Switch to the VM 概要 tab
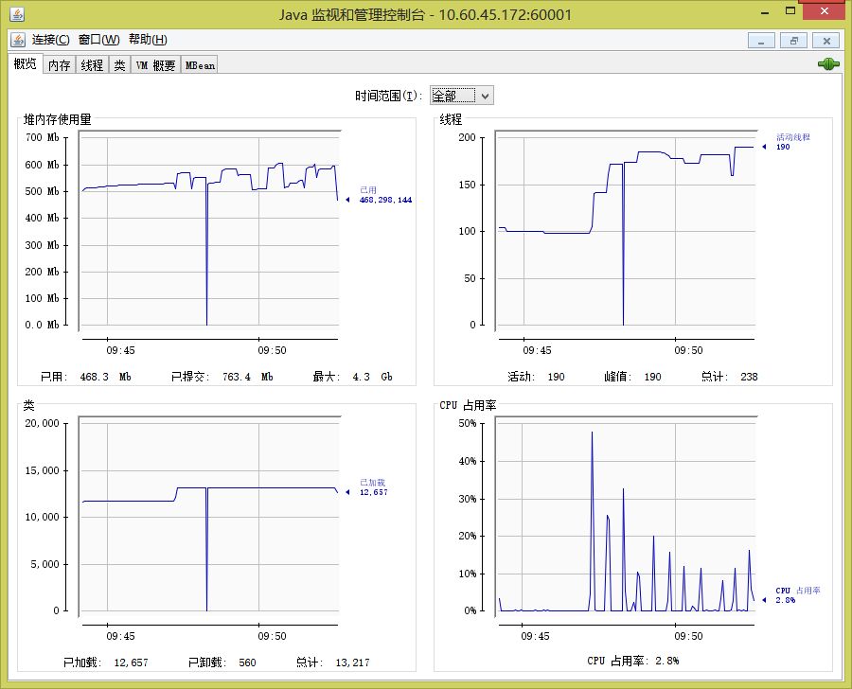Screen dimensions: 852x689 coord(155,65)
